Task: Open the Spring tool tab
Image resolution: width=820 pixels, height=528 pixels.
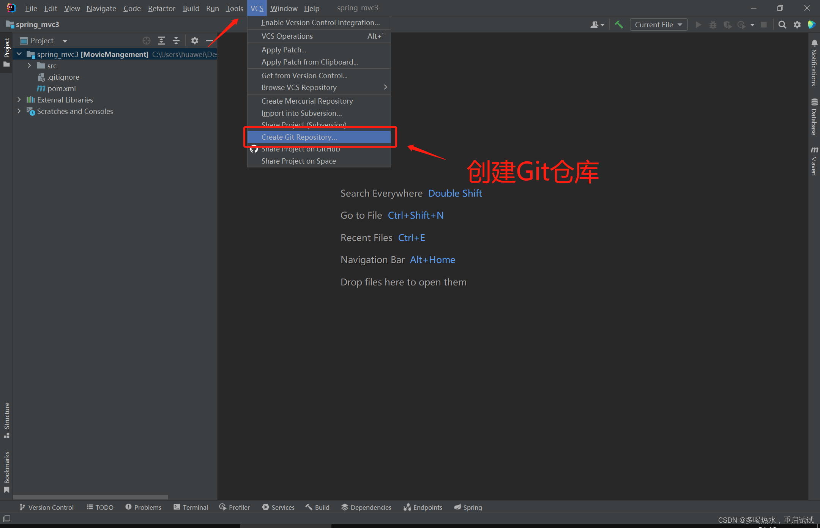Action: click(468, 507)
